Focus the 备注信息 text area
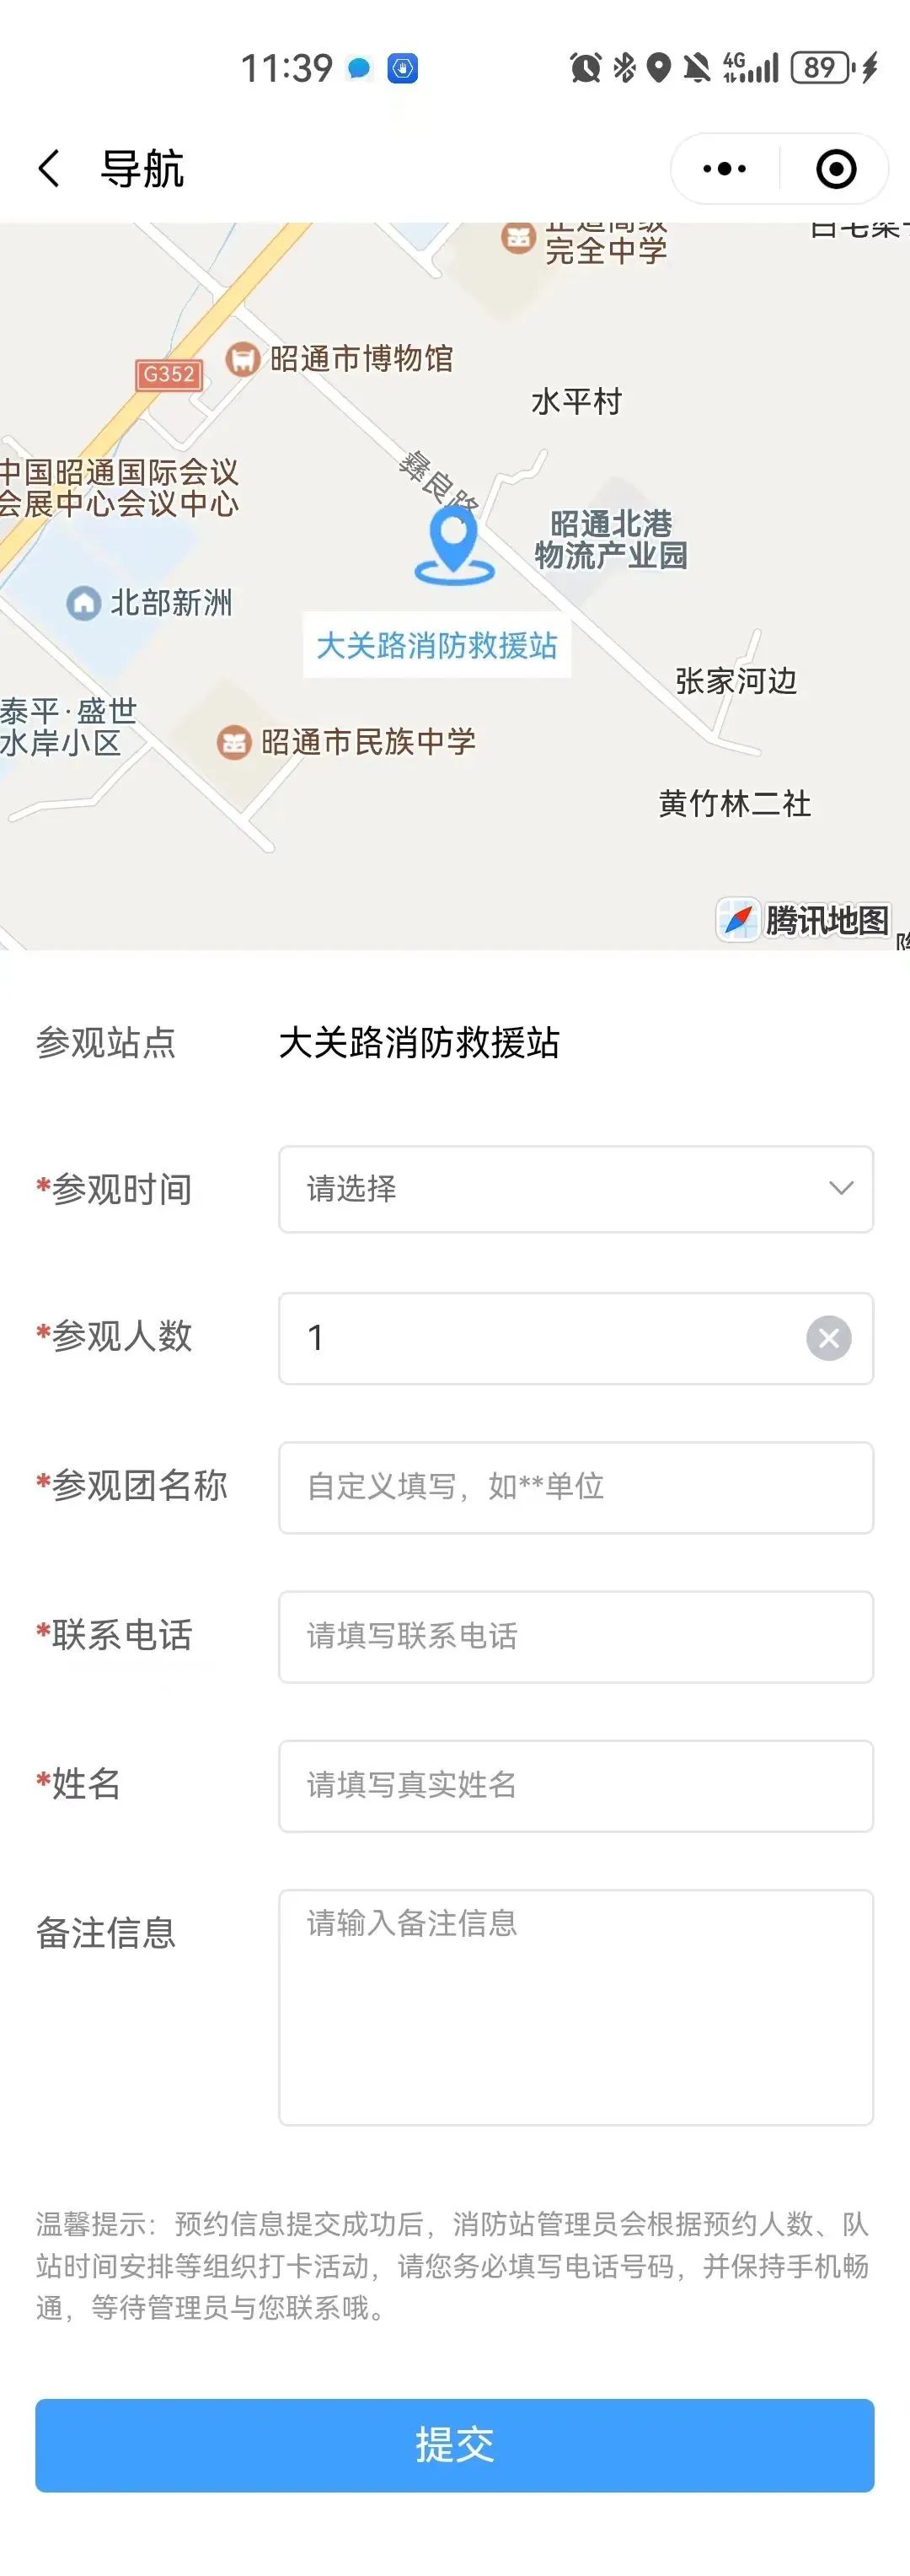This screenshot has width=910, height=2576. (x=575, y=2006)
